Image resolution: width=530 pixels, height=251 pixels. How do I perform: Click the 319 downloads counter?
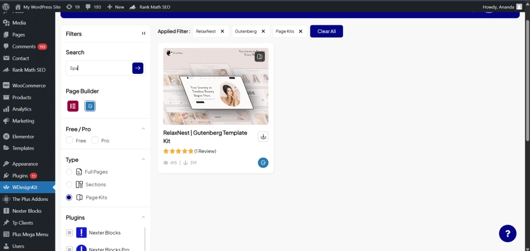click(190, 163)
